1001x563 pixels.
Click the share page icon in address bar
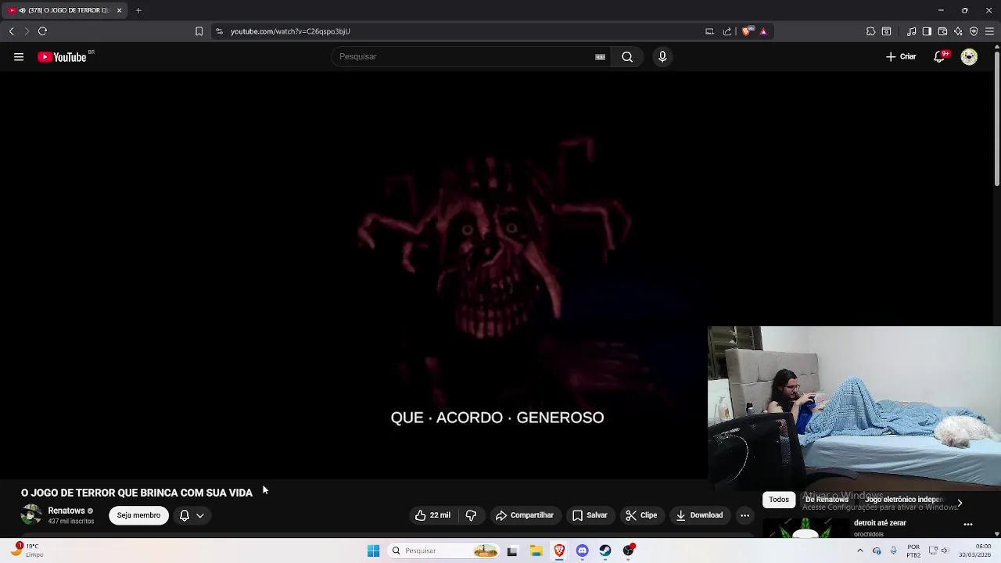tap(727, 31)
